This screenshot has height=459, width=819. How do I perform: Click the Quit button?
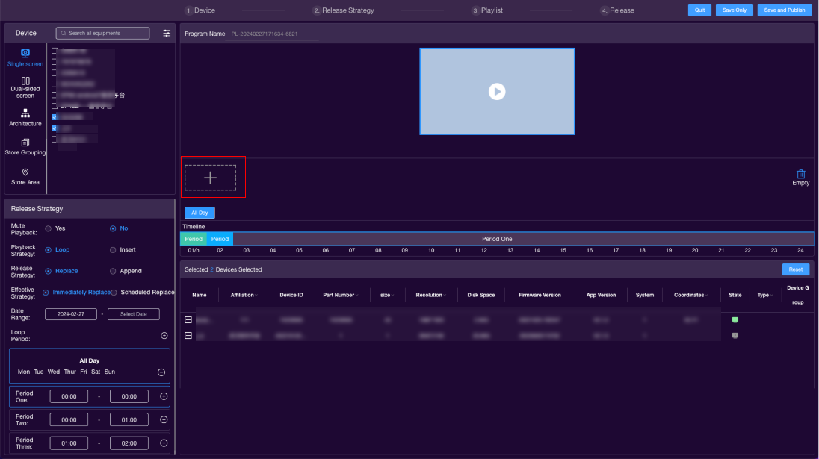point(699,10)
